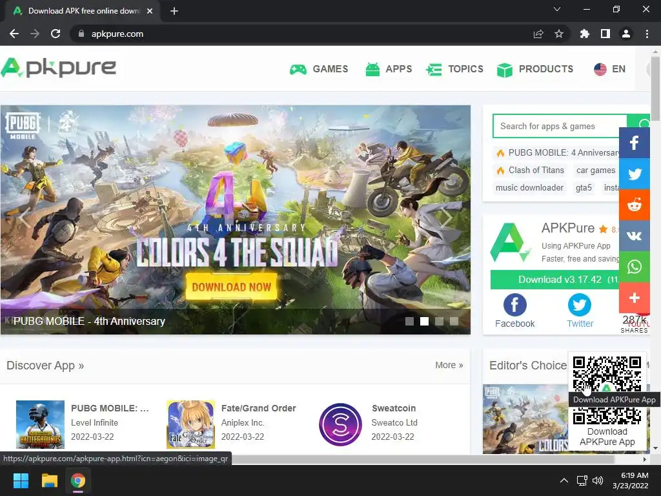Screen dimensions: 661x496
Task: Click the green search magnifier button
Action: pyautogui.click(x=638, y=121)
